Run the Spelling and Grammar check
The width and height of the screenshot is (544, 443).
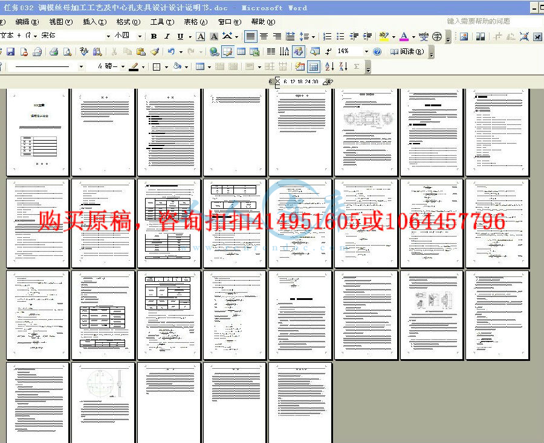[x=84, y=52]
